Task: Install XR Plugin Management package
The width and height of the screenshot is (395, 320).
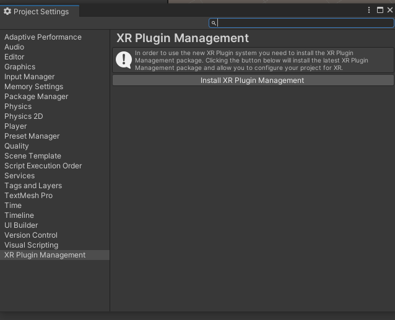Action: 253,80
